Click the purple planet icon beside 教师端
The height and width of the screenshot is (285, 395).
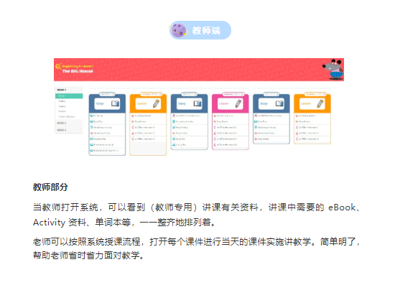click(179, 30)
